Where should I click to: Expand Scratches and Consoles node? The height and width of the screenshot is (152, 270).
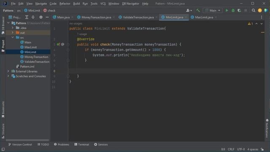pyautogui.click(x=8, y=76)
